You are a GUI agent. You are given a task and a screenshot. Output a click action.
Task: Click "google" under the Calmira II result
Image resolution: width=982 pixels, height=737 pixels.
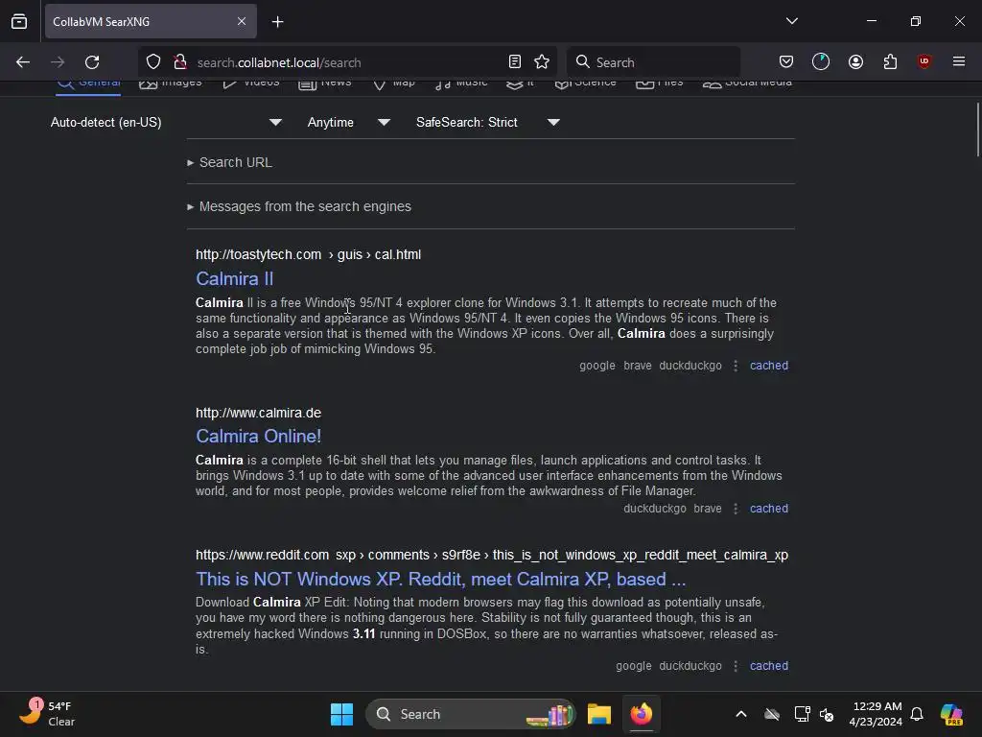(x=596, y=366)
